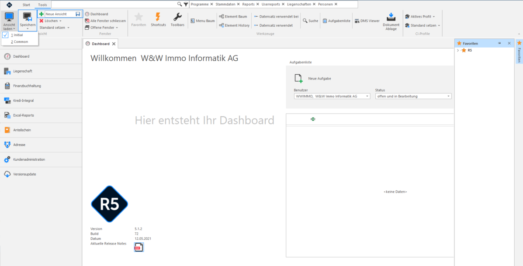Open the Suche magnifier tool
Screen dimensions: 523x266
pyautogui.click(x=310, y=21)
